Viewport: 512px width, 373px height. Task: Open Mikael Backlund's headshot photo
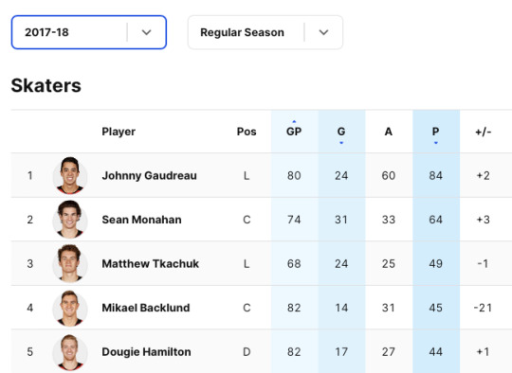coord(70,308)
